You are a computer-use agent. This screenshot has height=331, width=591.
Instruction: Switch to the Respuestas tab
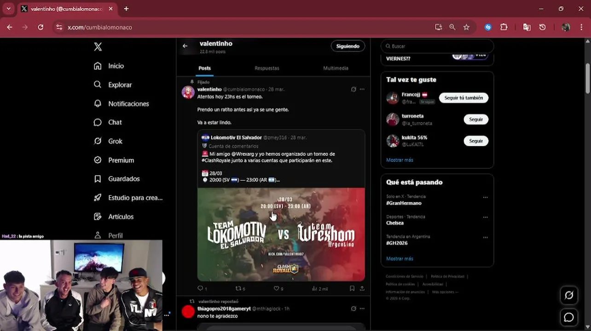point(267,68)
